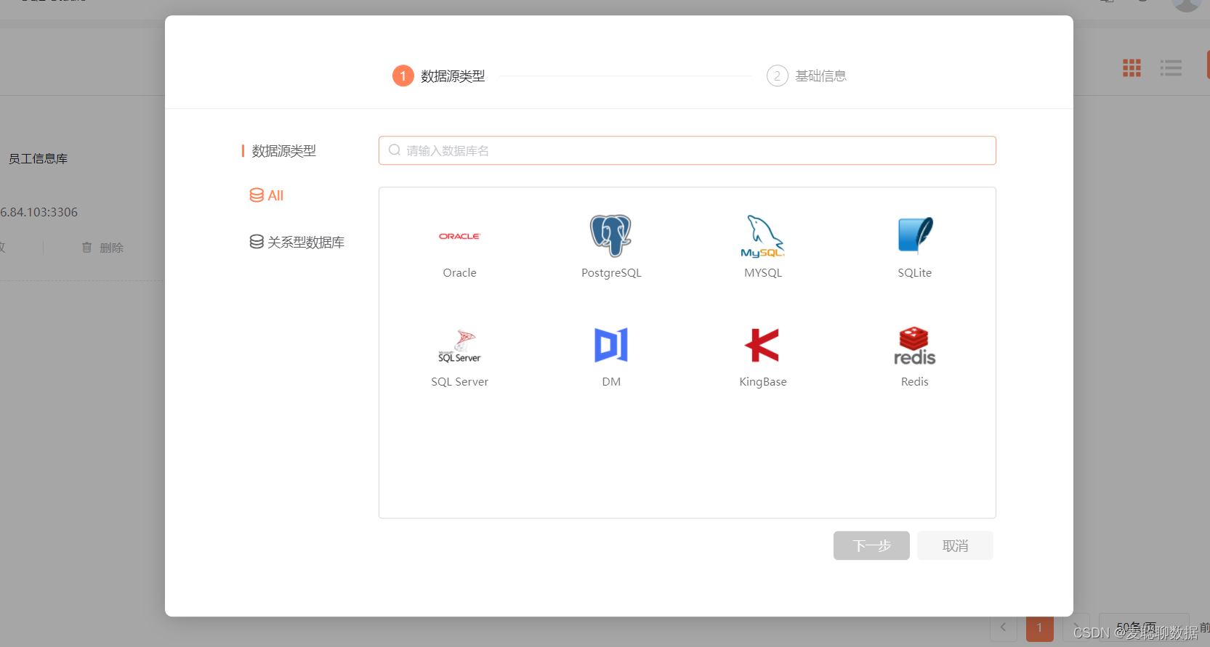Image resolution: width=1210 pixels, height=647 pixels.
Task: Click 员工信息库 title in background
Action: 38,158
